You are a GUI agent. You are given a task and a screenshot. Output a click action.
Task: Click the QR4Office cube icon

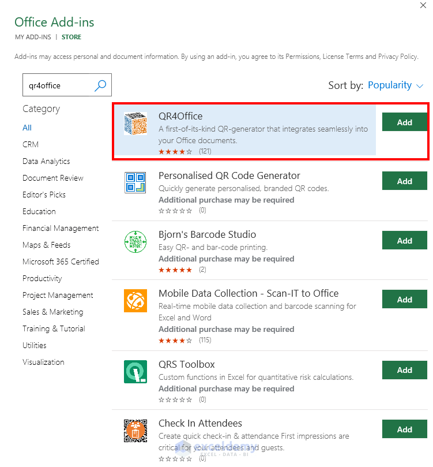(x=135, y=124)
